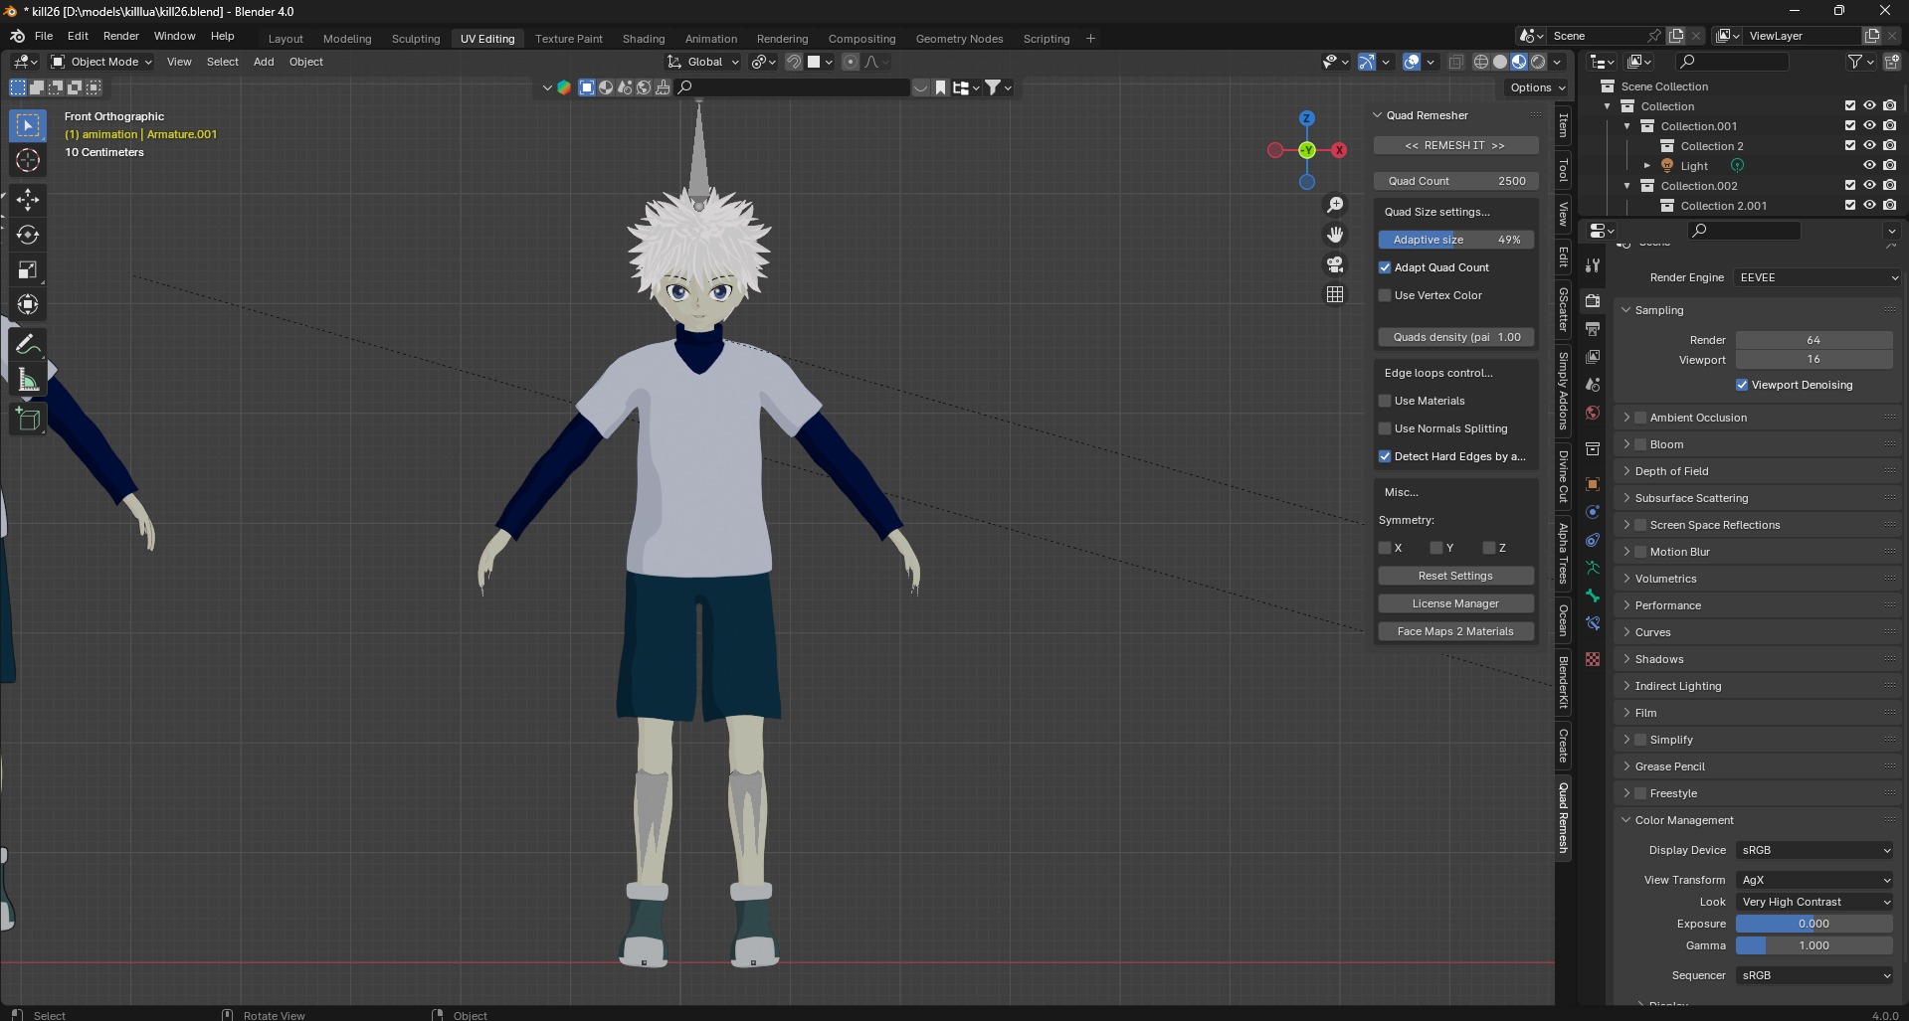Click the Blender logo menu icon
The height and width of the screenshot is (1021, 1909).
17,36
